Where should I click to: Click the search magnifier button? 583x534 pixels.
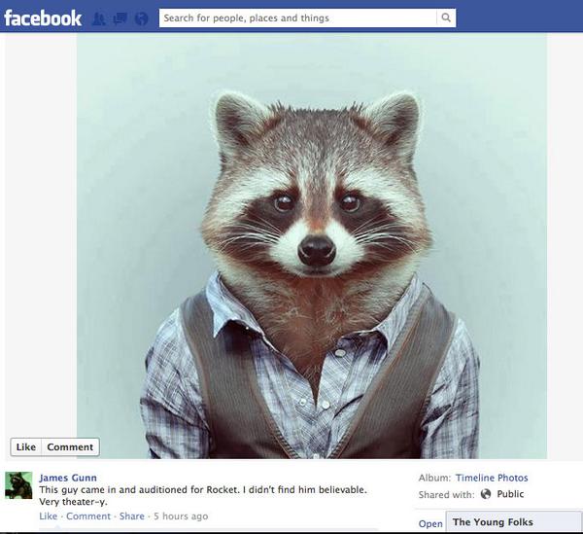coord(446,18)
